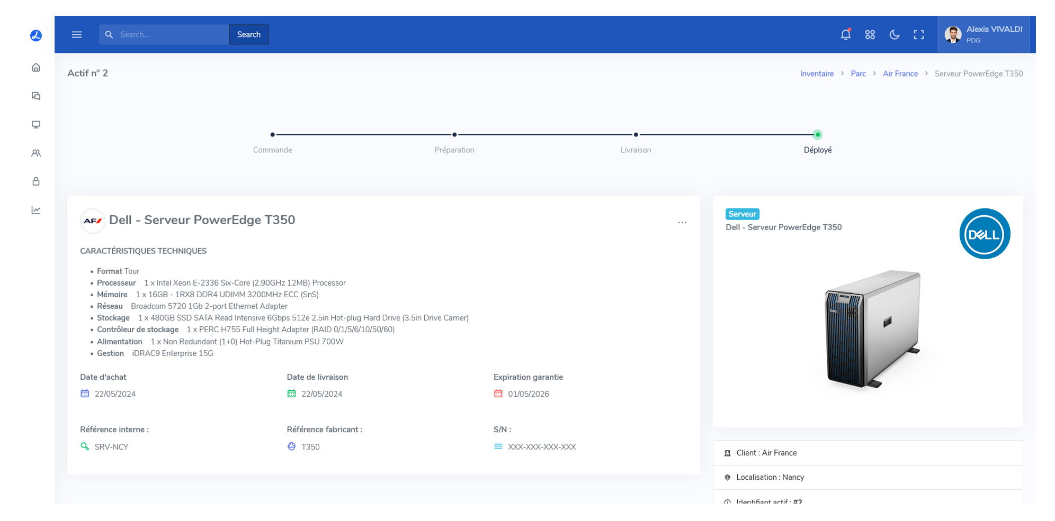Click the Localisation pin icon

pos(727,478)
